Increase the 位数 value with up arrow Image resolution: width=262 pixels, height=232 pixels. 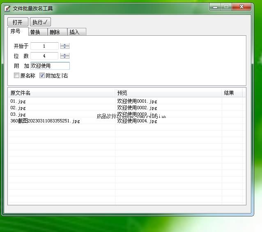(x=64, y=54)
